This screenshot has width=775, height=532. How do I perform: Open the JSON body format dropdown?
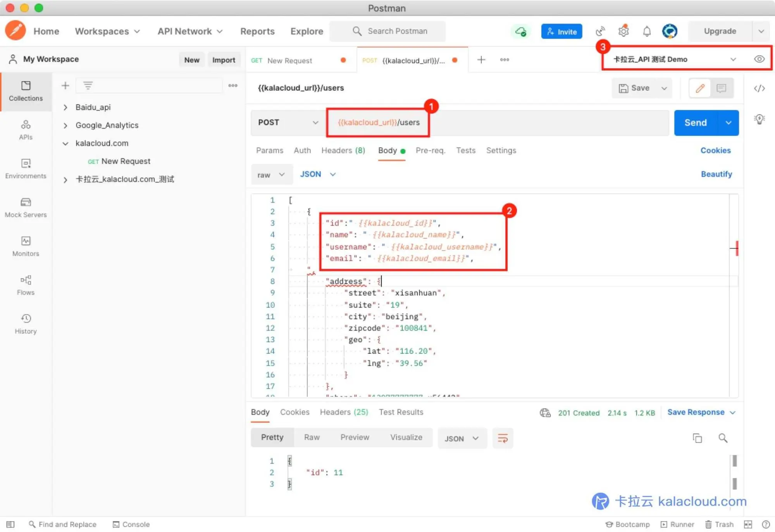coord(318,174)
